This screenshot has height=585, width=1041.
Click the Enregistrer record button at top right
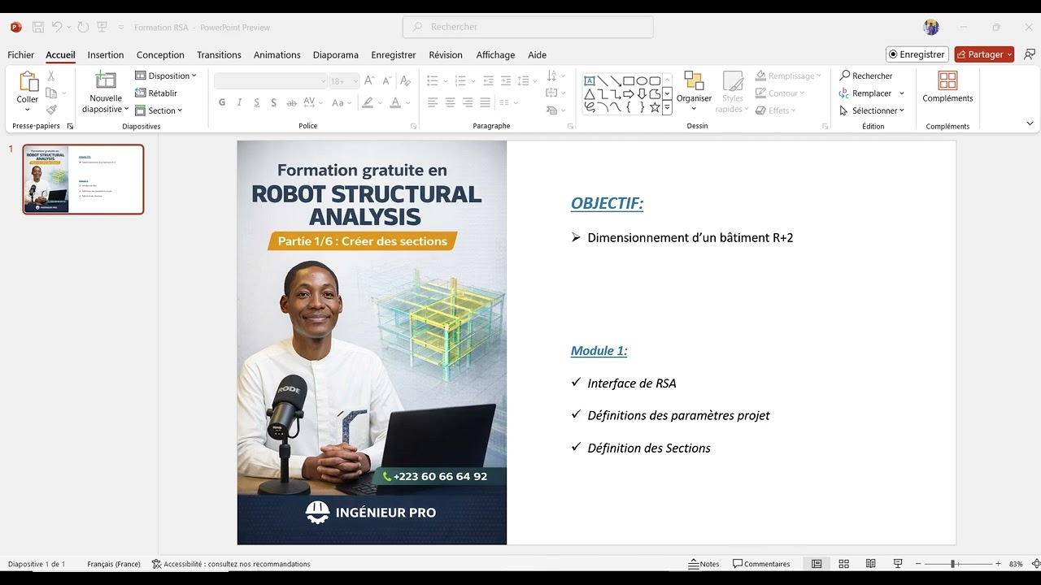pos(917,54)
